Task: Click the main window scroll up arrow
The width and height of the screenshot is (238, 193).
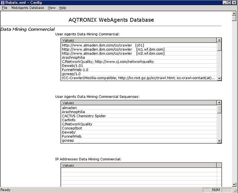Action: point(234,14)
